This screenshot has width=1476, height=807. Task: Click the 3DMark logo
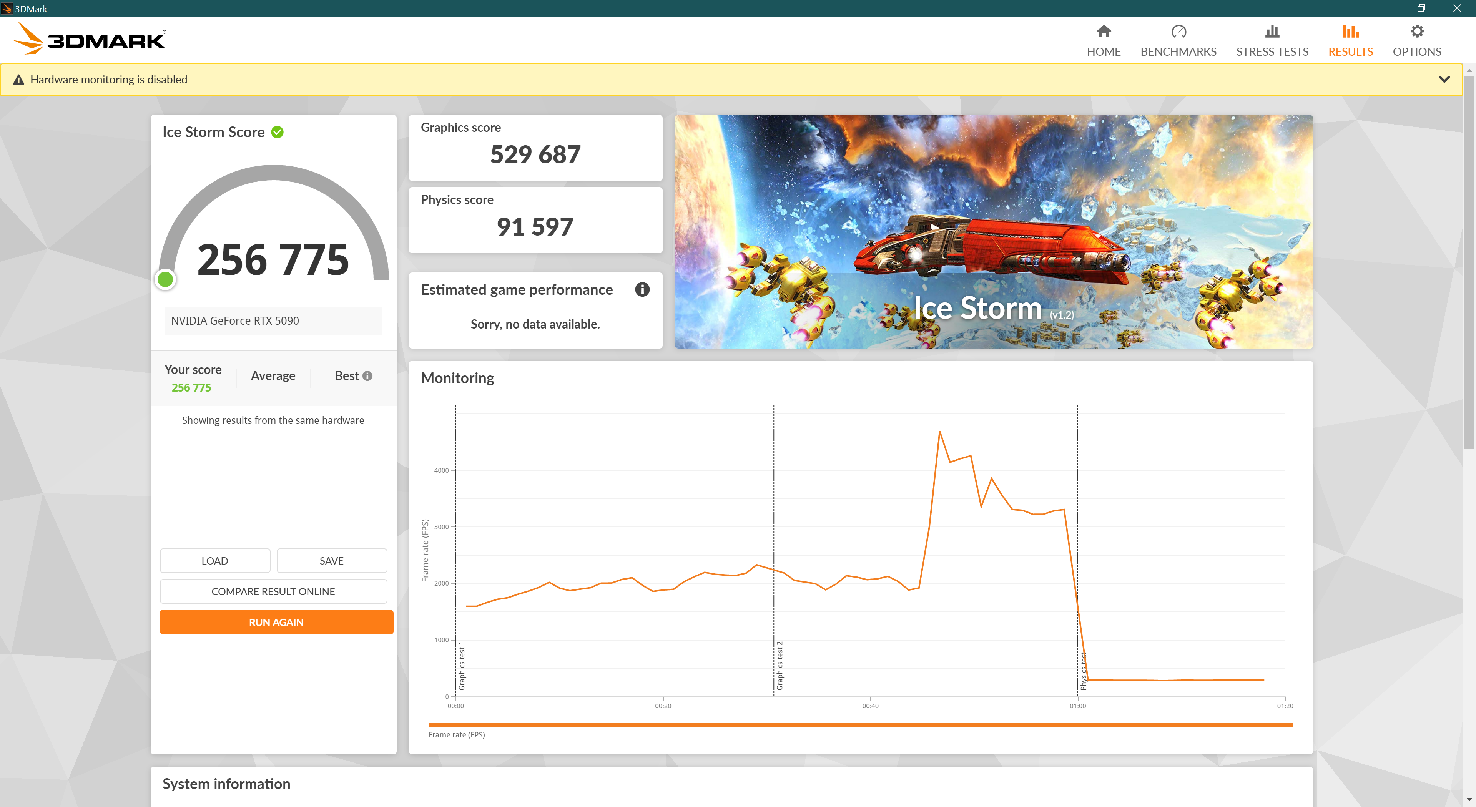tap(90, 39)
